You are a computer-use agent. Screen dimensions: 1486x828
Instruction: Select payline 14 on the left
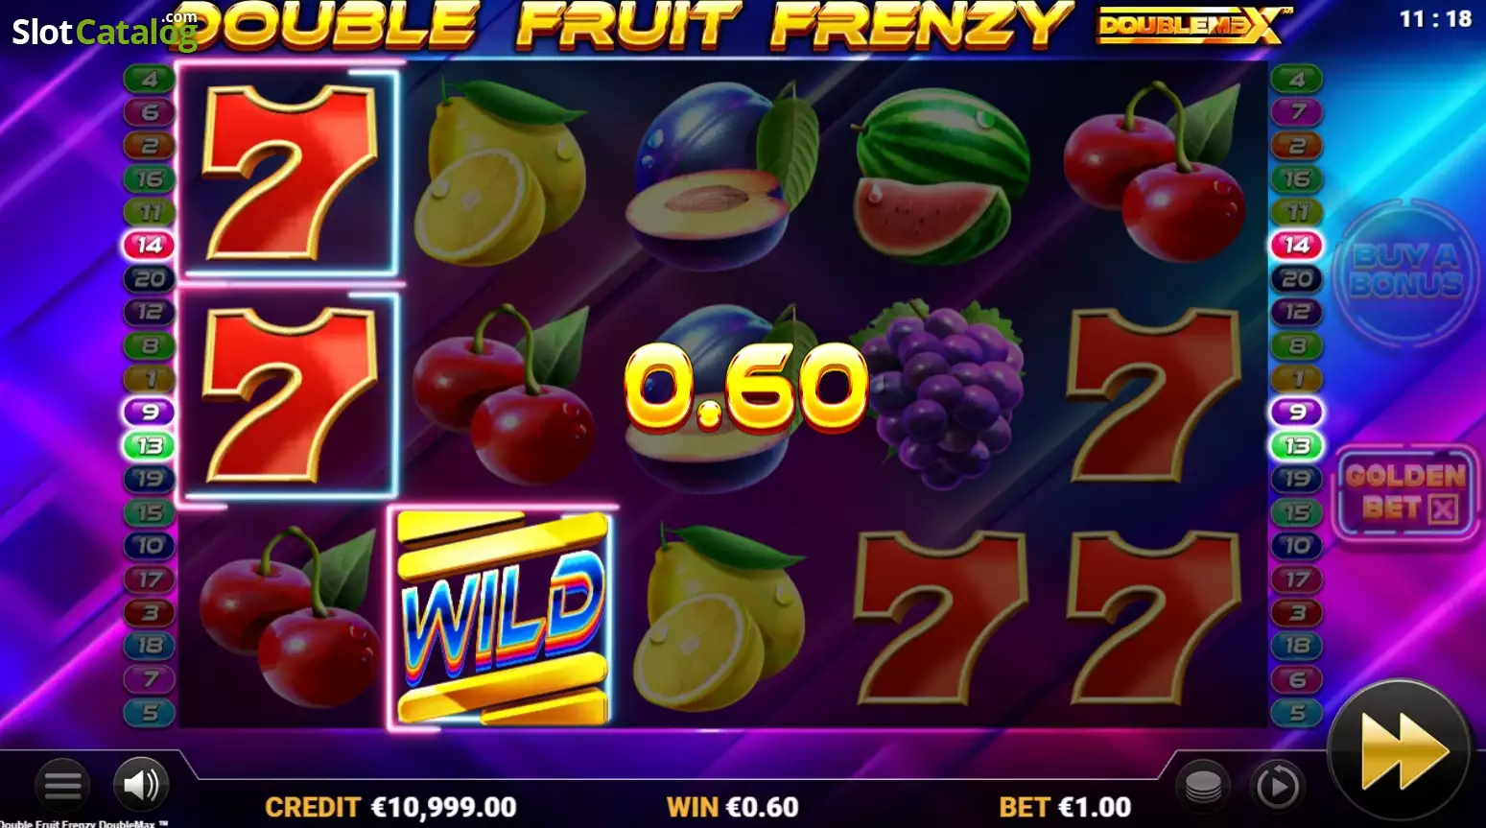tap(149, 245)
